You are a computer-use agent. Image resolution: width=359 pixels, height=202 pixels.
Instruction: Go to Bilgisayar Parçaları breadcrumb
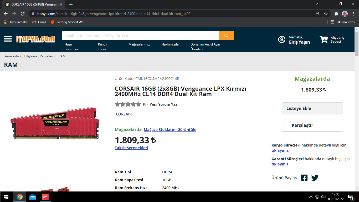[x=39, y=56]
